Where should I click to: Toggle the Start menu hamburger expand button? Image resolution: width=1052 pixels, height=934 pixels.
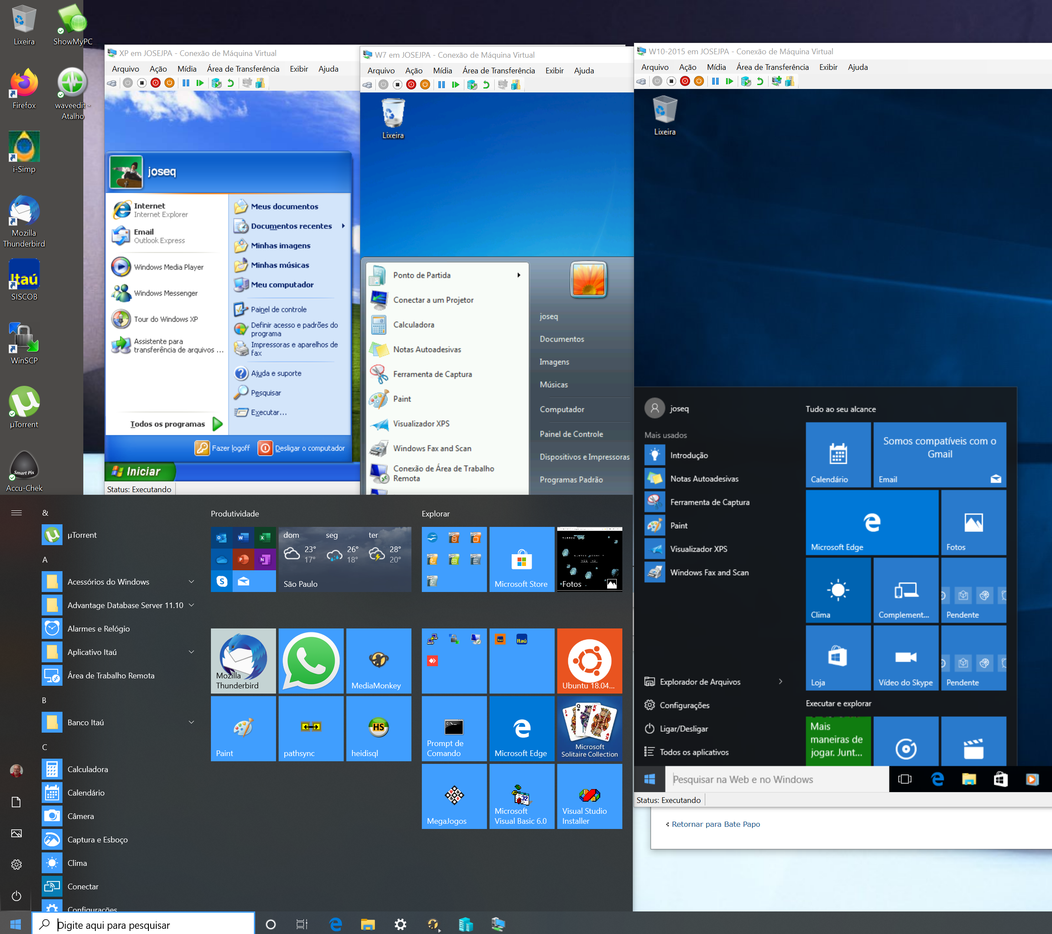click(16, 513)
